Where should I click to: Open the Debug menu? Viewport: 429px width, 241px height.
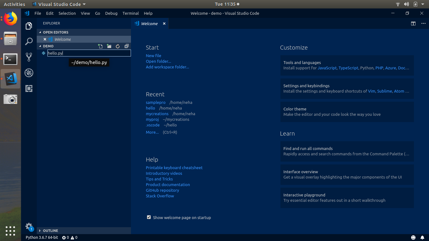click(x=111, y=13)
